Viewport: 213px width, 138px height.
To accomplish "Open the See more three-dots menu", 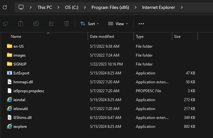I will [141, 24].
